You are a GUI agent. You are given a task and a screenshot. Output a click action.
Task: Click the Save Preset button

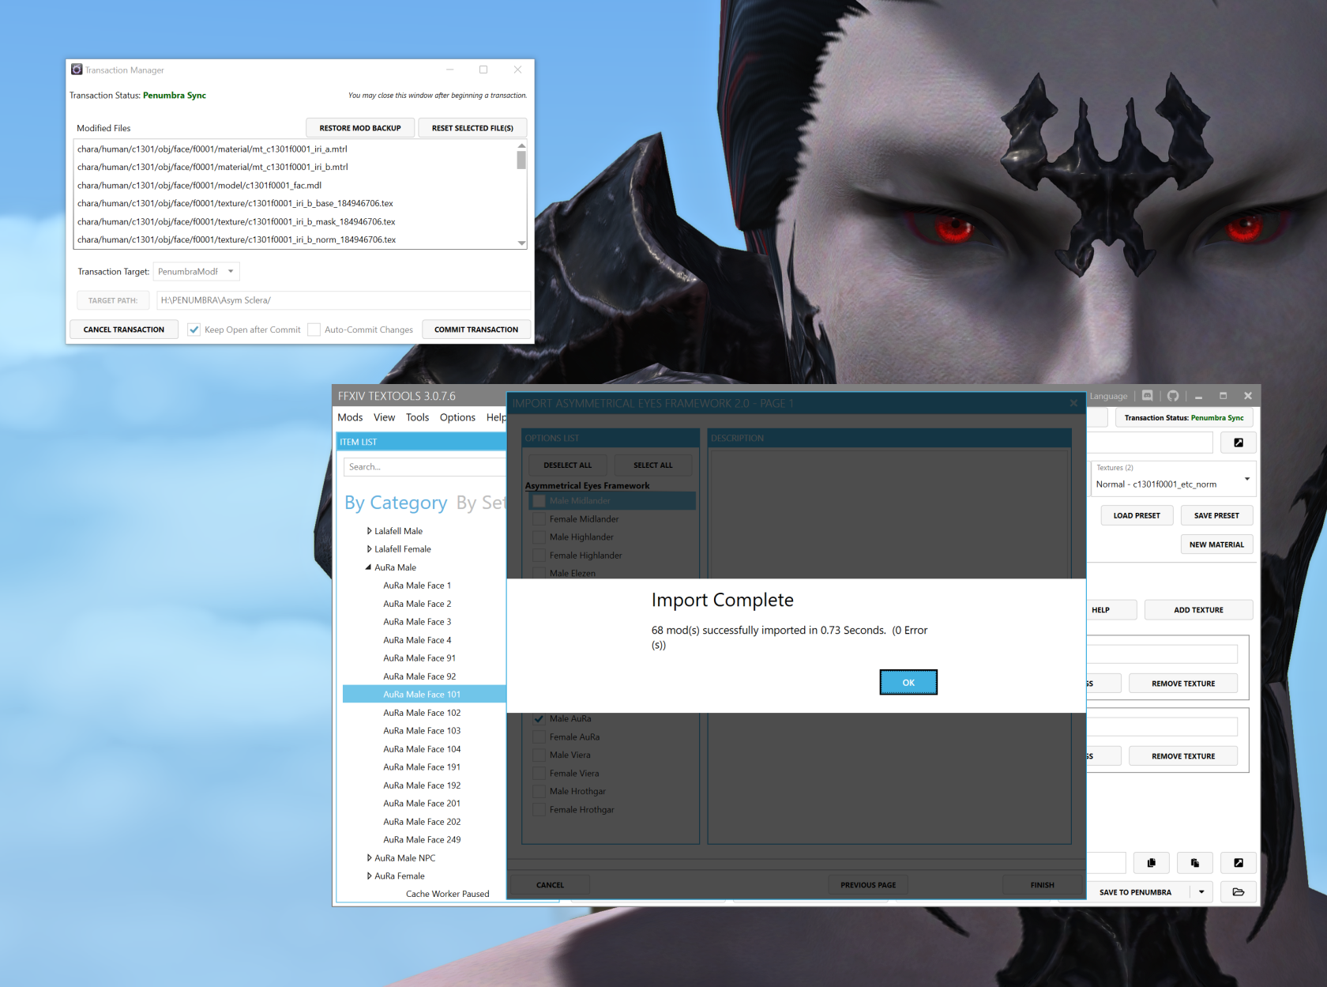click(1216, 515)
